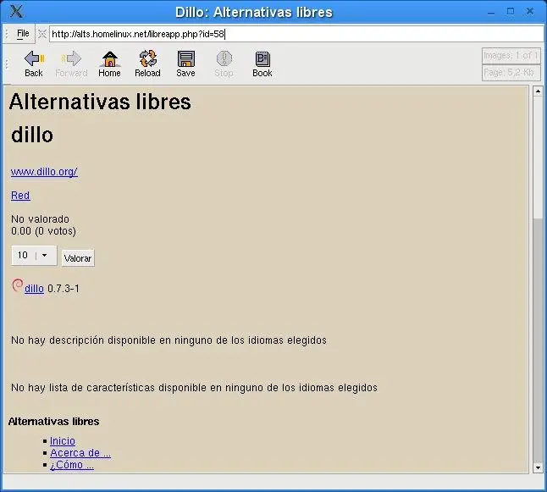Submit rating with the Valorar button
Viewport: 547px width, 492px height.
pos(78,258)
